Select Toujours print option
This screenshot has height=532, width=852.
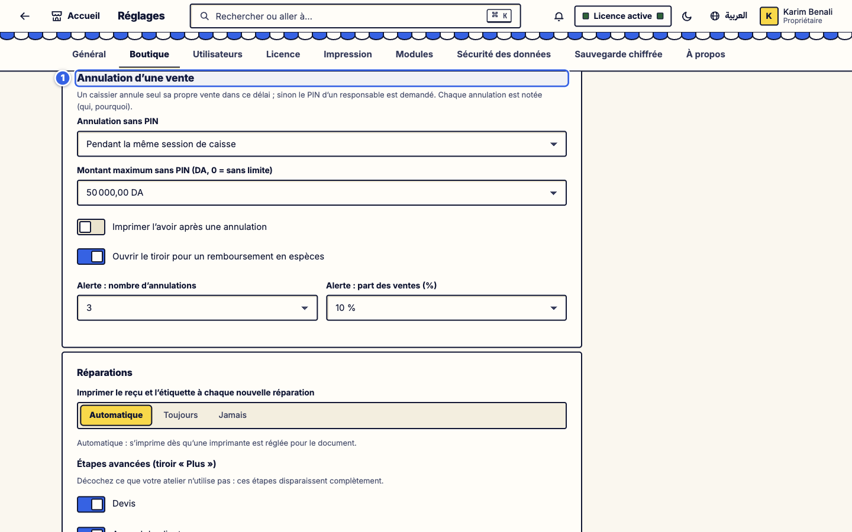(180, 415)
